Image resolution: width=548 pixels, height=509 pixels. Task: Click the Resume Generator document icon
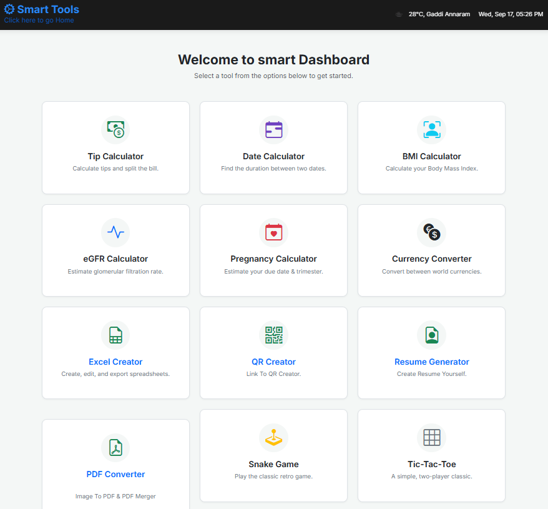pos(432,335)
